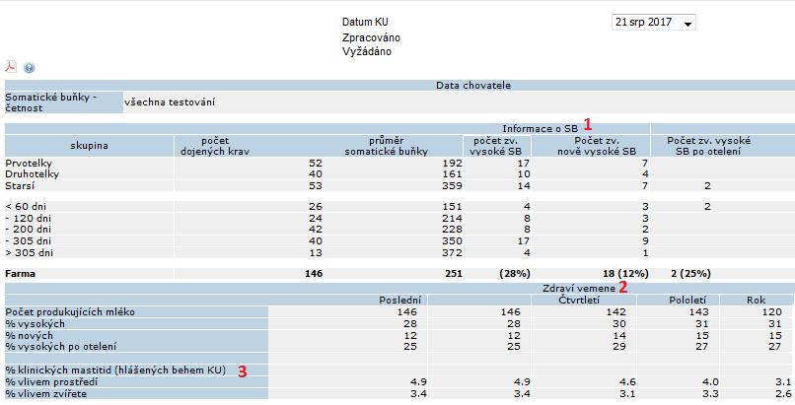This screenshot has height=405, width=795.
Task: Click Prvotelky milked cows value 52
Action: [x=316, y=163]
